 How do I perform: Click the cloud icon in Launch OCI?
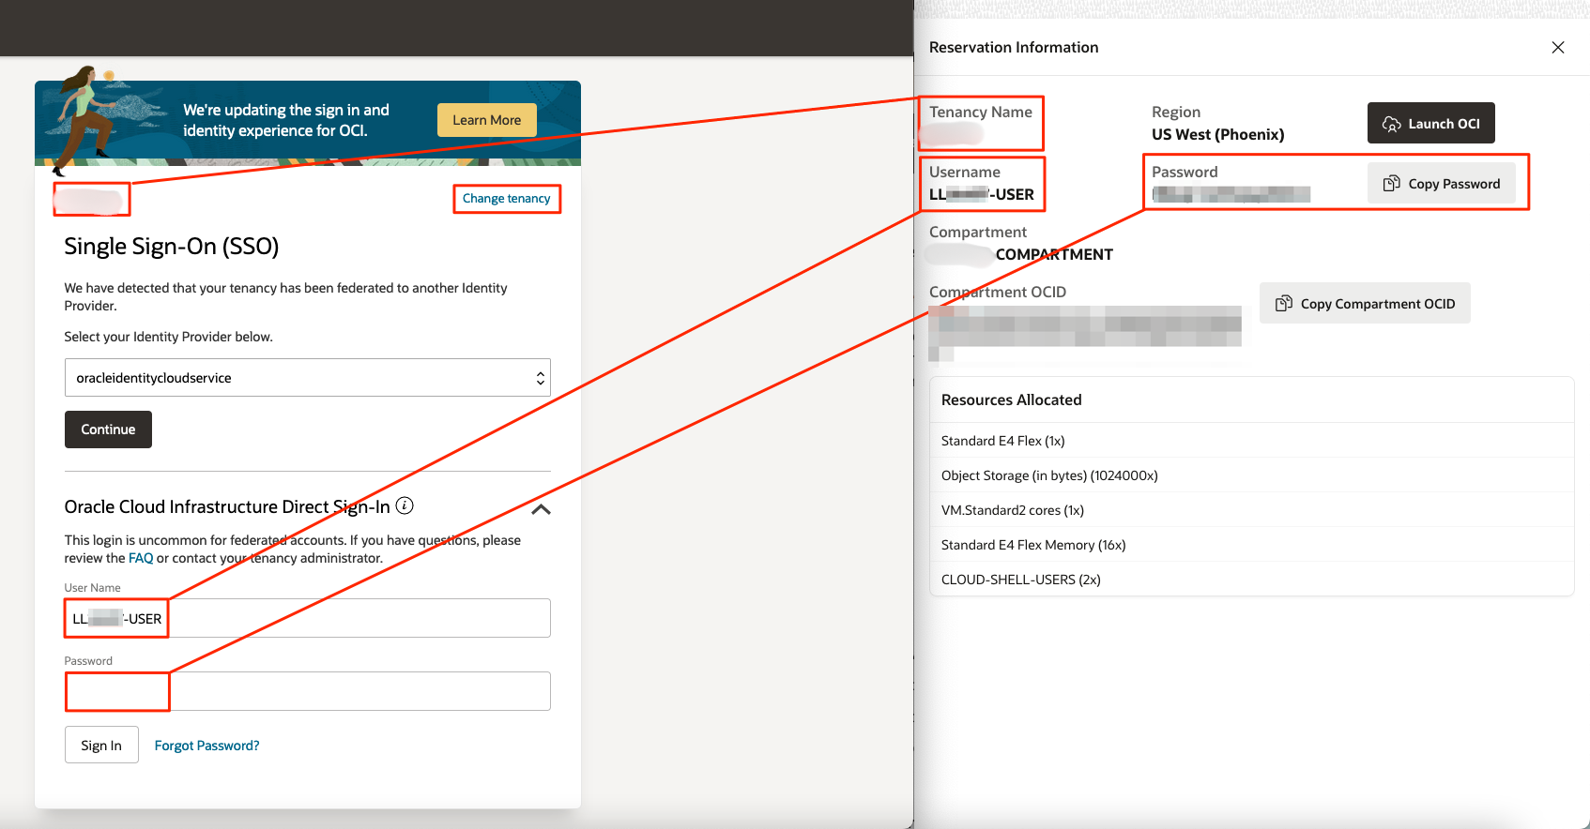1391,124
